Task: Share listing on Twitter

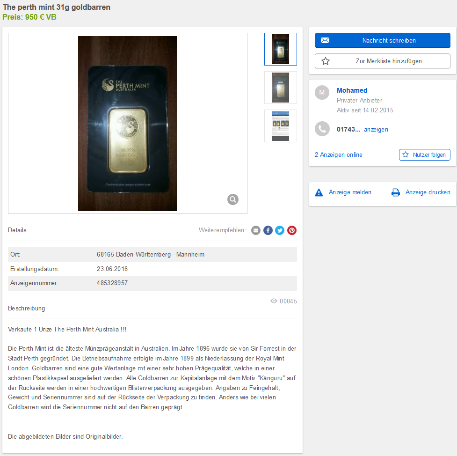Action: pyautogui.click(x=280, y=230)
